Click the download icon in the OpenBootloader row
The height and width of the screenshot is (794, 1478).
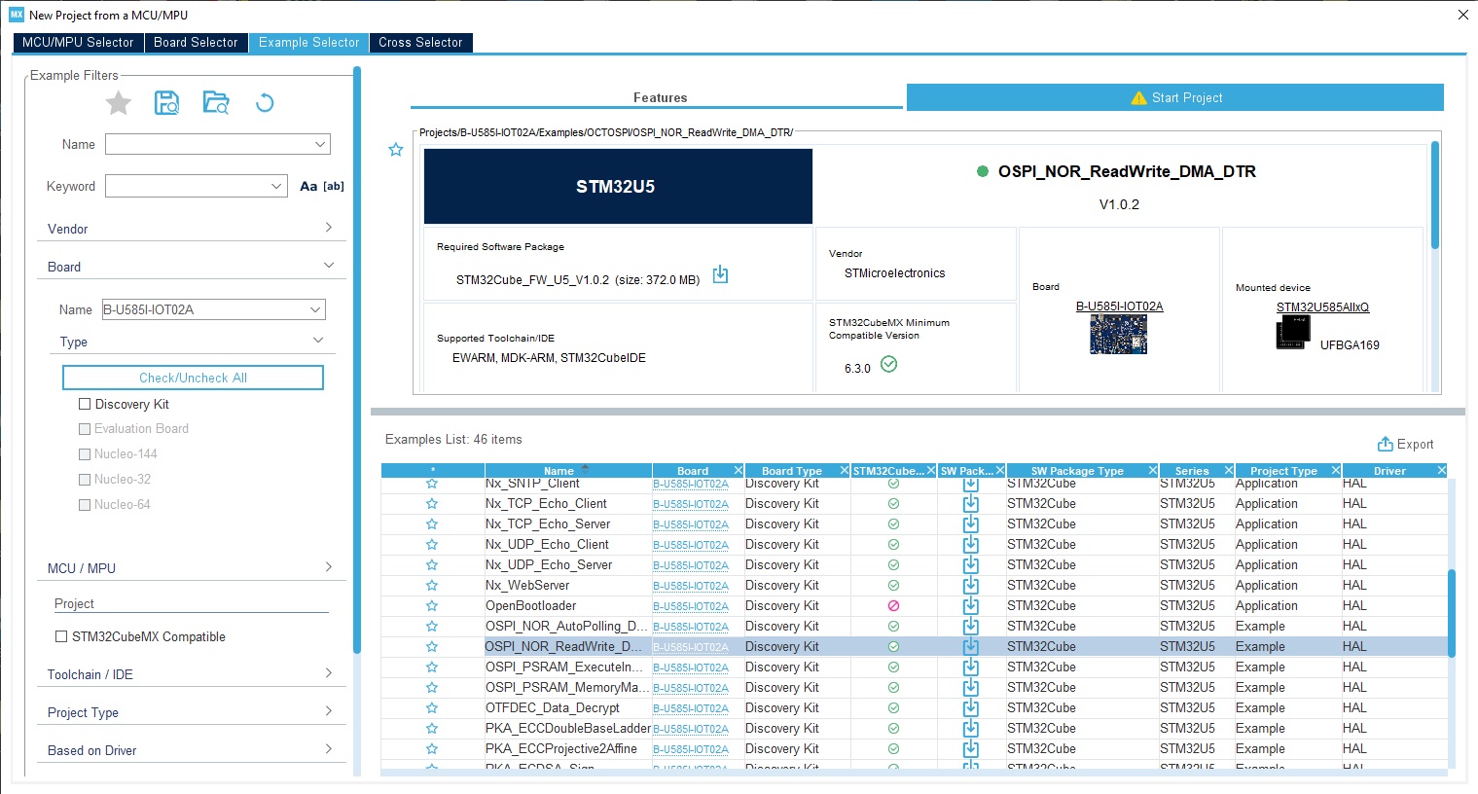(x=970, y=606)
